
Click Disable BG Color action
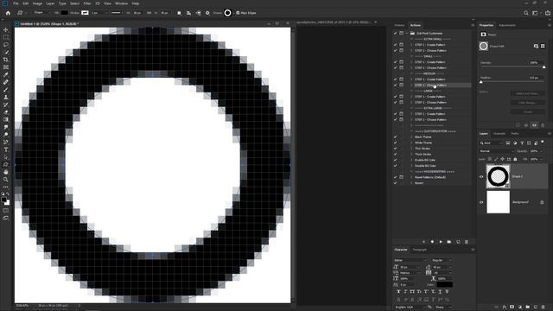[x=425, y=166]
